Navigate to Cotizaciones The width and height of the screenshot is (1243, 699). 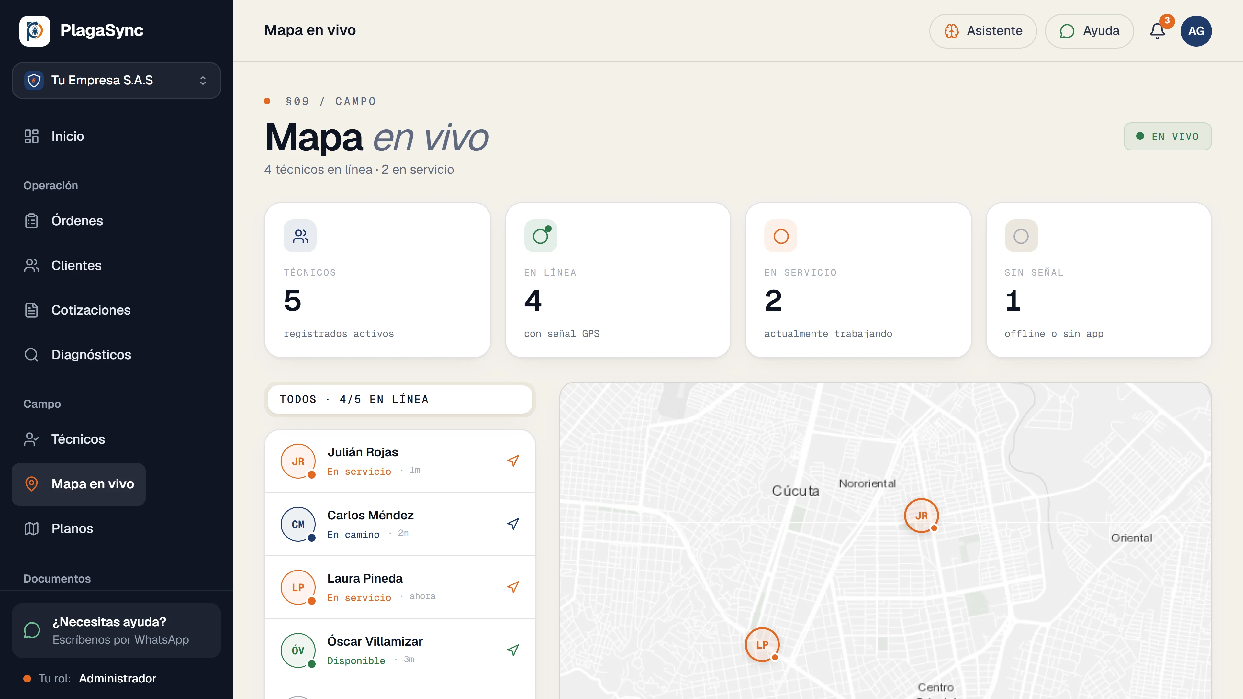(x=77, y=310)
